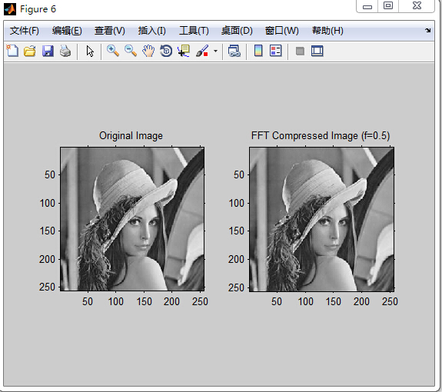Open file with folder icon

point(30,51)
